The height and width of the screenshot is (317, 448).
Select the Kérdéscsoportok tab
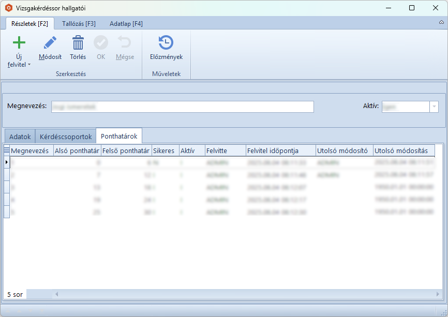click(x=66, y=137)
